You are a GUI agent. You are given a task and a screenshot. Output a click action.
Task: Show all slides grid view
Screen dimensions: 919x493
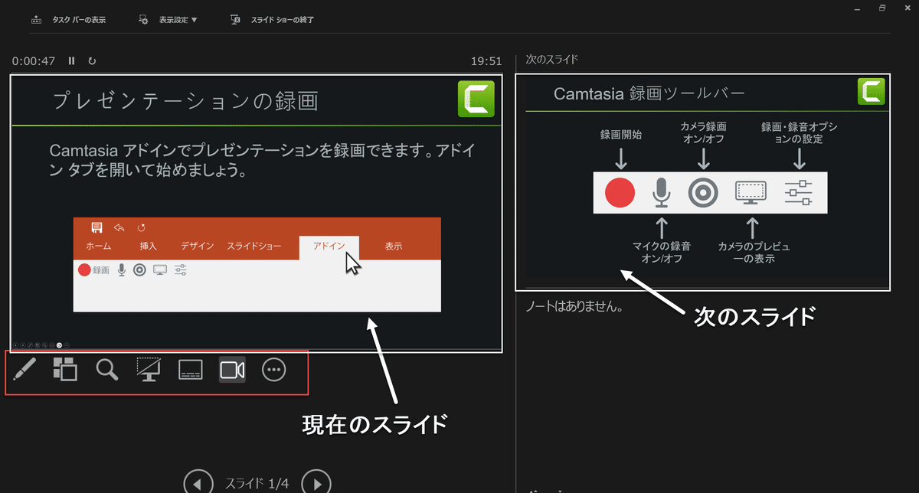click(65, 370)
